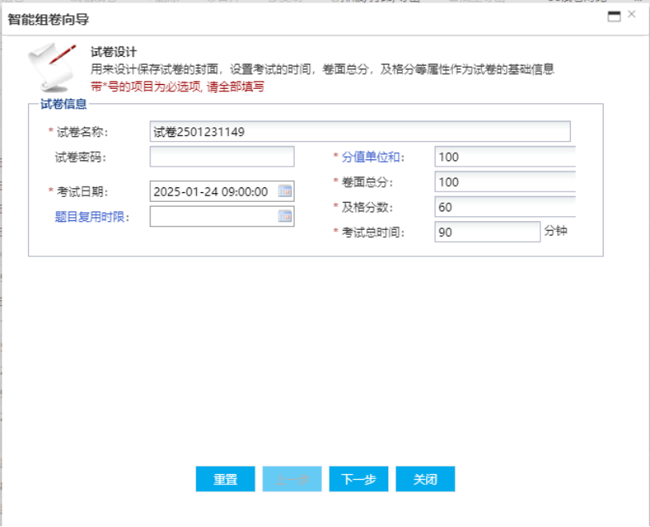Go forward with the 下一步 button

[359, 479]
